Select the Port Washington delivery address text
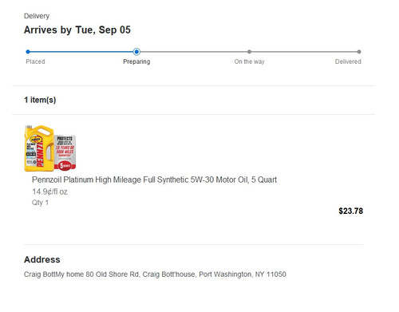This screenshot has height=312, width=399. (155, 274)
